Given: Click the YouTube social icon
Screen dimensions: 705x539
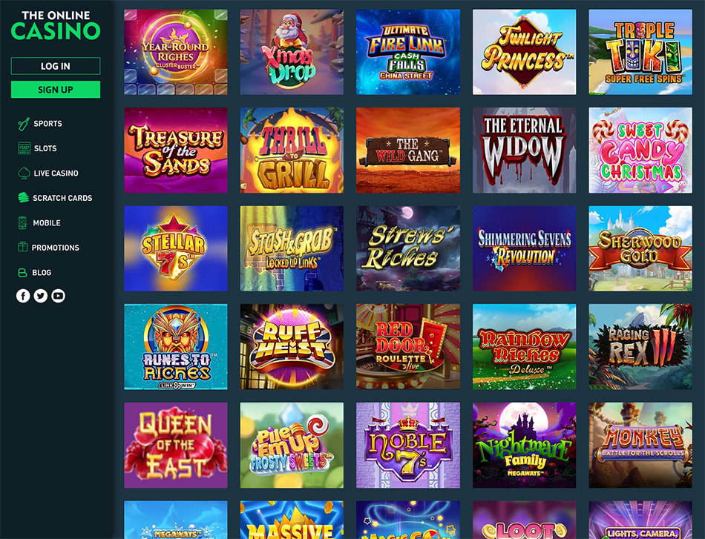Looking at the screenshot, I should [x=58, y=296].
